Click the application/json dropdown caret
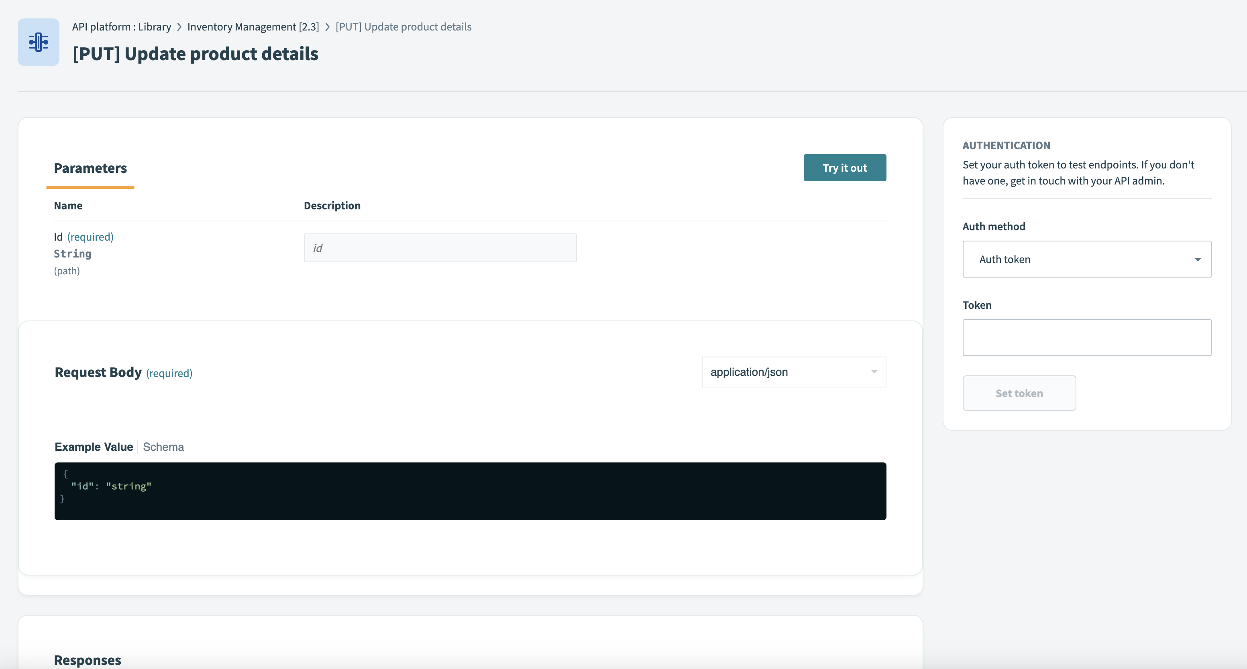This screenshot has width=1247, height=669. click(874, 372)
